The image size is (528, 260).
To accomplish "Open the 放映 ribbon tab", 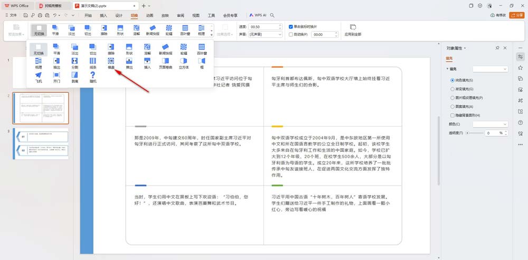I will [x=165, y=15].
